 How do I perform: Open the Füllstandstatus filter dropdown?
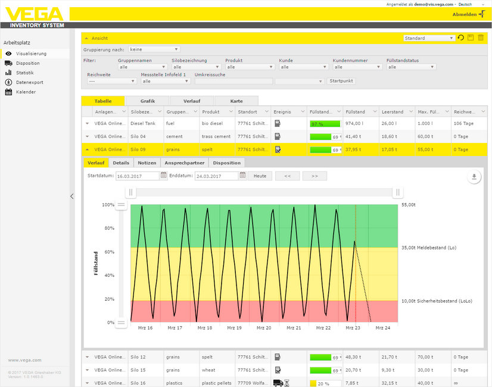(x=412, y=67)
